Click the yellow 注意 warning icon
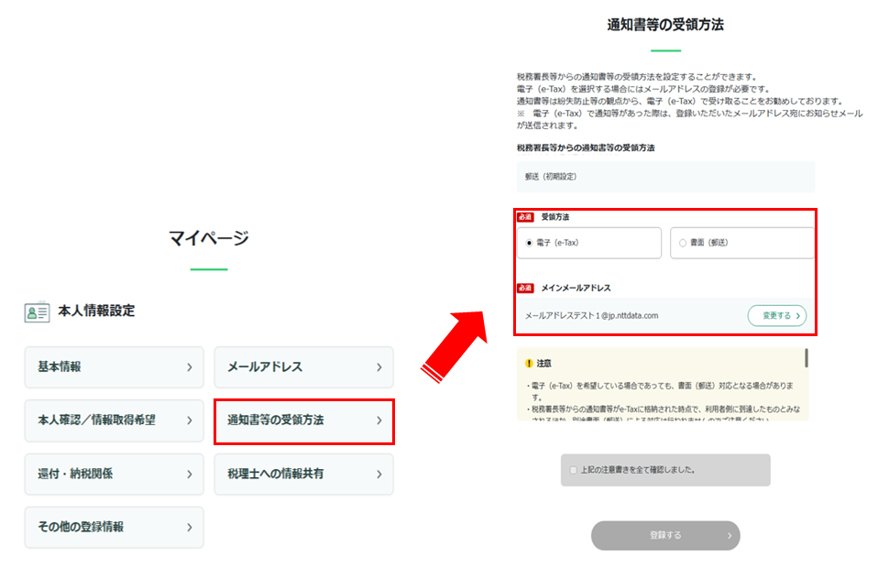 [x=529, y=363]
